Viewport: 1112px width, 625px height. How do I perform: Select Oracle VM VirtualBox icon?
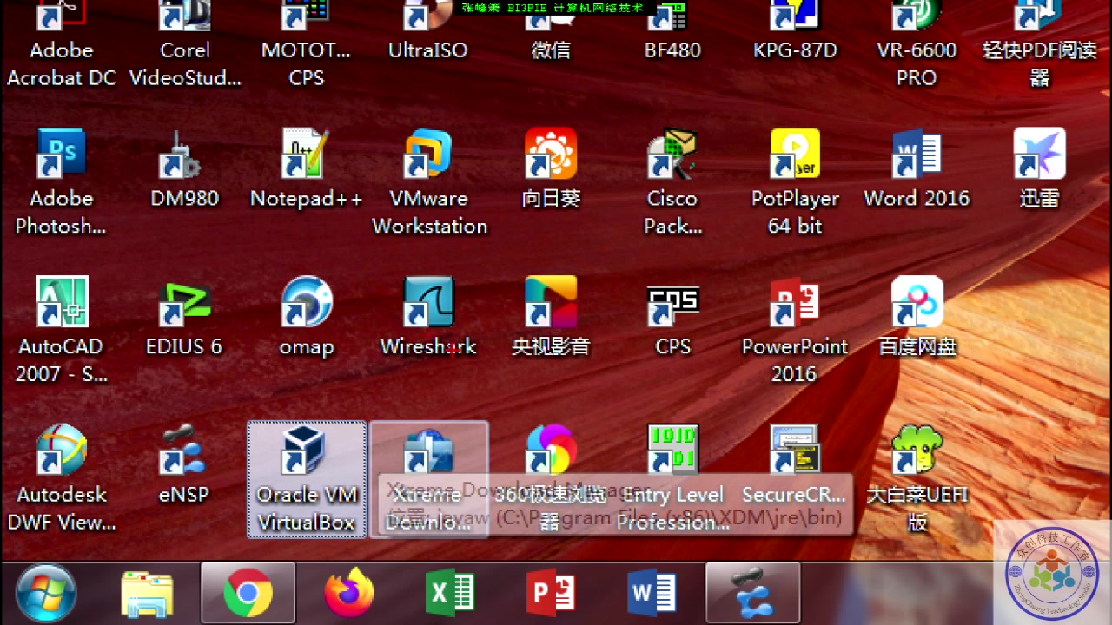pos(307,479)
